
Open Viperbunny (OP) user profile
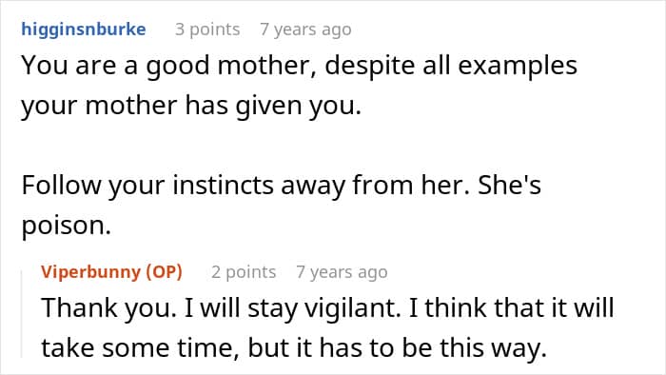(x=111, y=272)
